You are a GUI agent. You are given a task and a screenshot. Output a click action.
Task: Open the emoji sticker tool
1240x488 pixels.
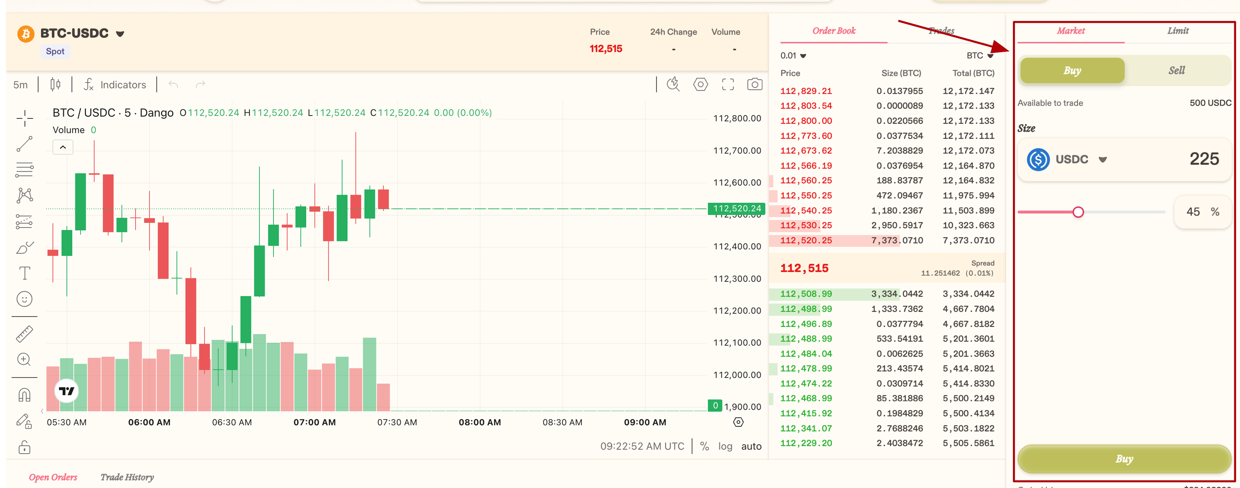(25, 299)
